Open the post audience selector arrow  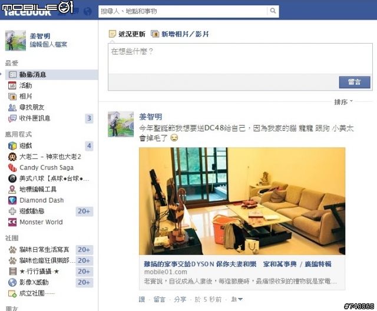(x=237, y=299)
